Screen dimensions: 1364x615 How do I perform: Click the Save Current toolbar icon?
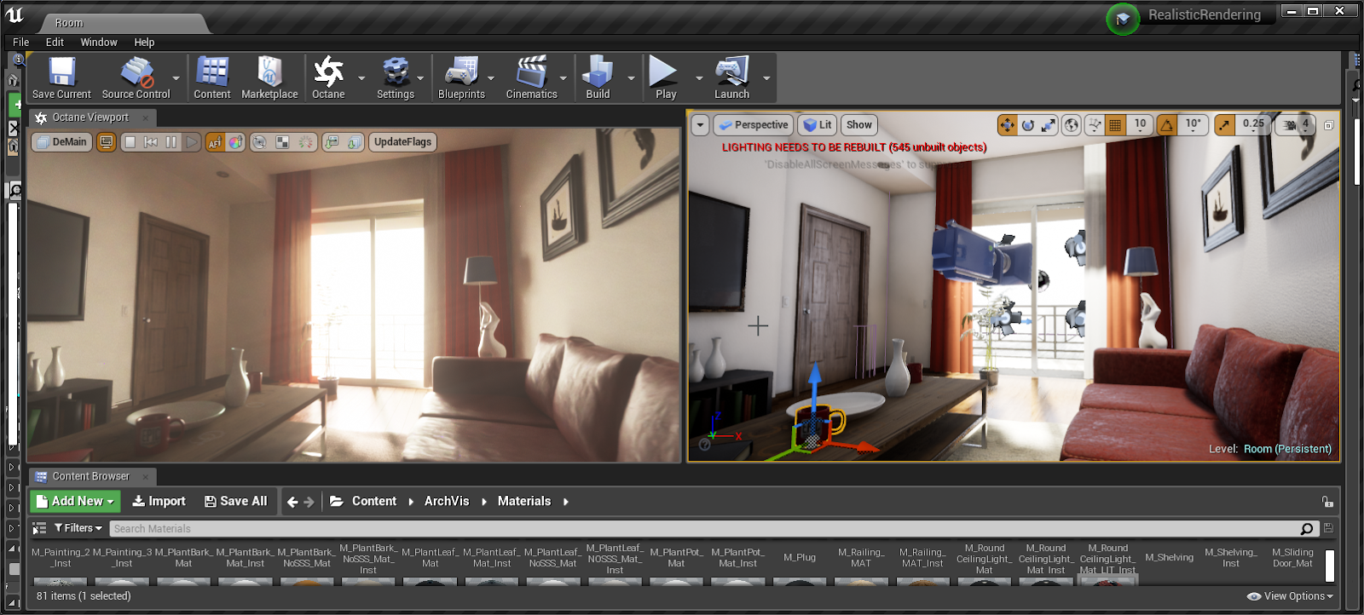[x=61, y=78]
